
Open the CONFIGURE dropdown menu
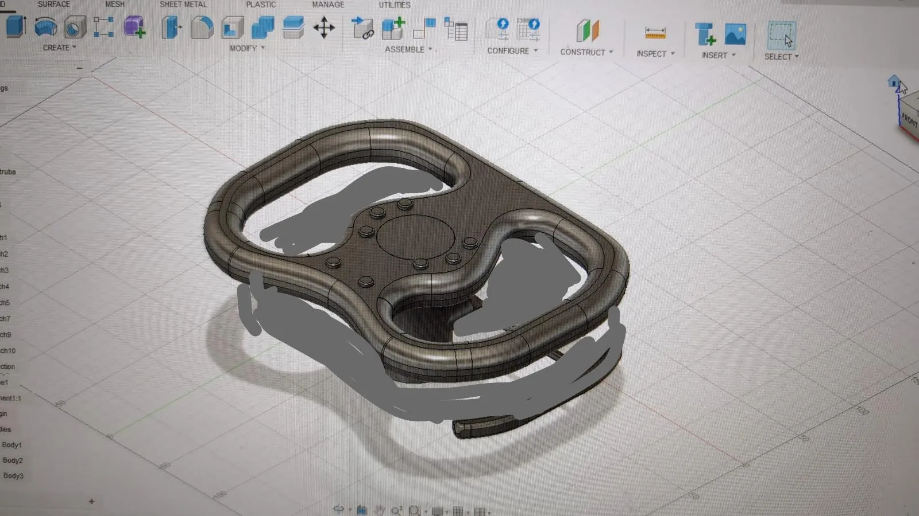(512, 50)
